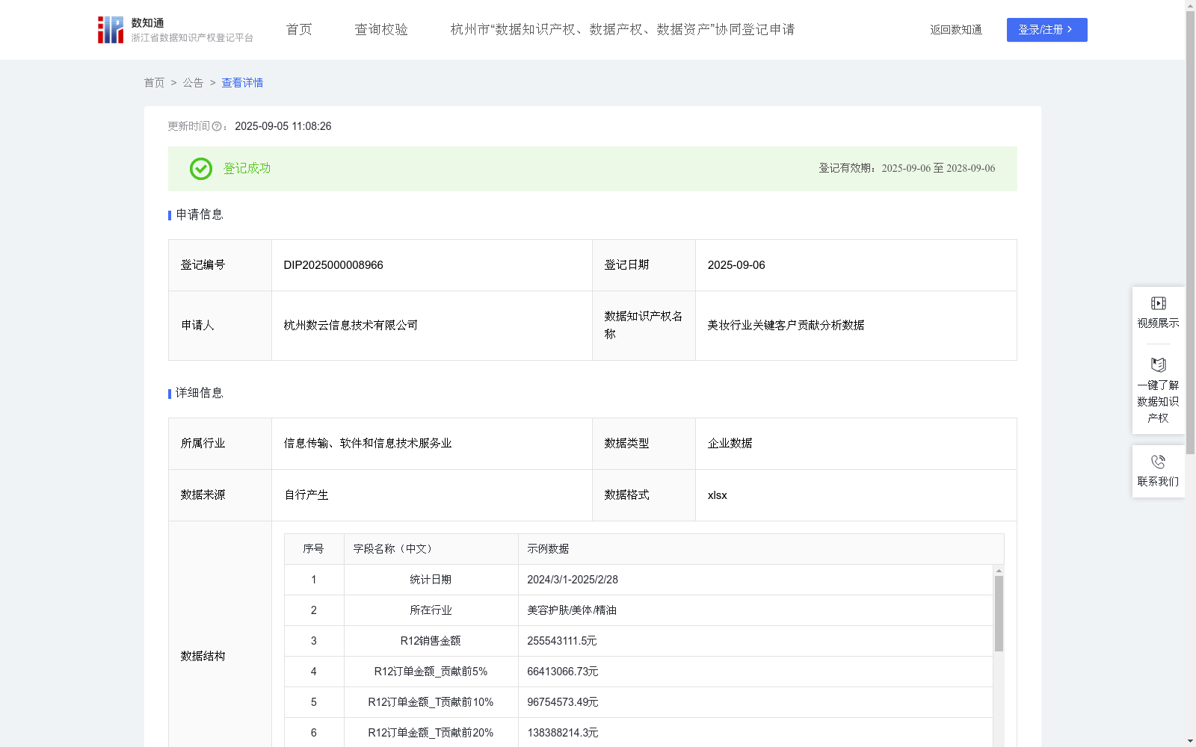Click 美妆行业关键客户贡献分析数据 text

[x=786, y=326]
